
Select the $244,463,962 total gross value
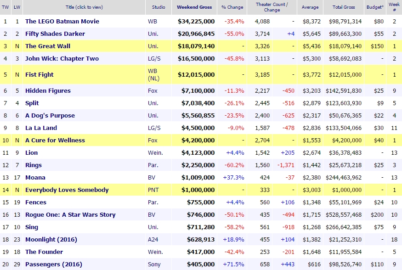tap(344, 178)
